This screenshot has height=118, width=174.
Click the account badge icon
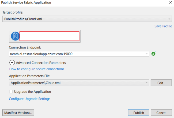click(15, 36)
